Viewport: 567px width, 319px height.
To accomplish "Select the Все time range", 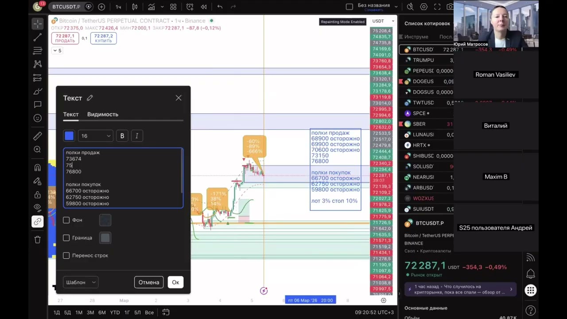I will [149, 312].
